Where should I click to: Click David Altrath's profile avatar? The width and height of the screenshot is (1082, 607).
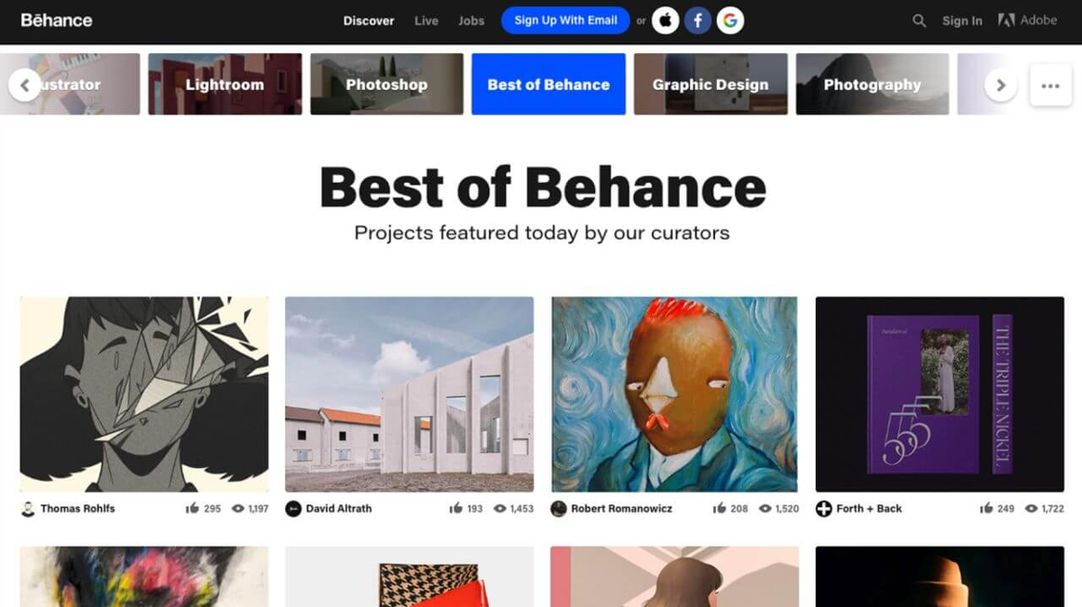[293, 509]
